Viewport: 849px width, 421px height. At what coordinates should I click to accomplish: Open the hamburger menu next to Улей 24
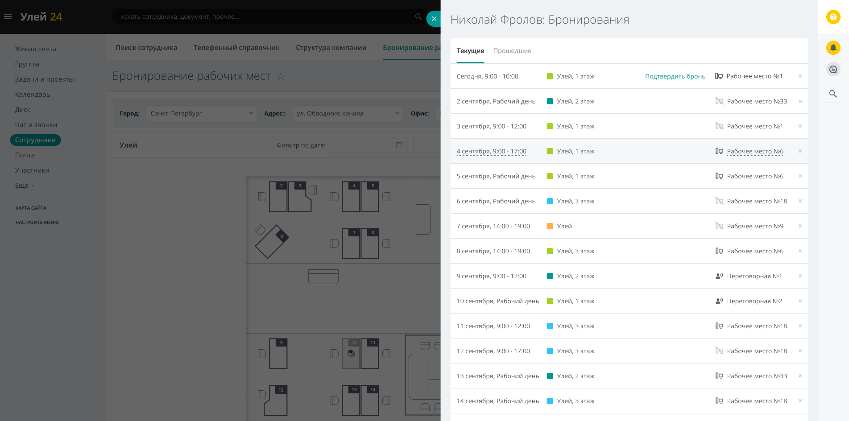click(x=8, y=17)
